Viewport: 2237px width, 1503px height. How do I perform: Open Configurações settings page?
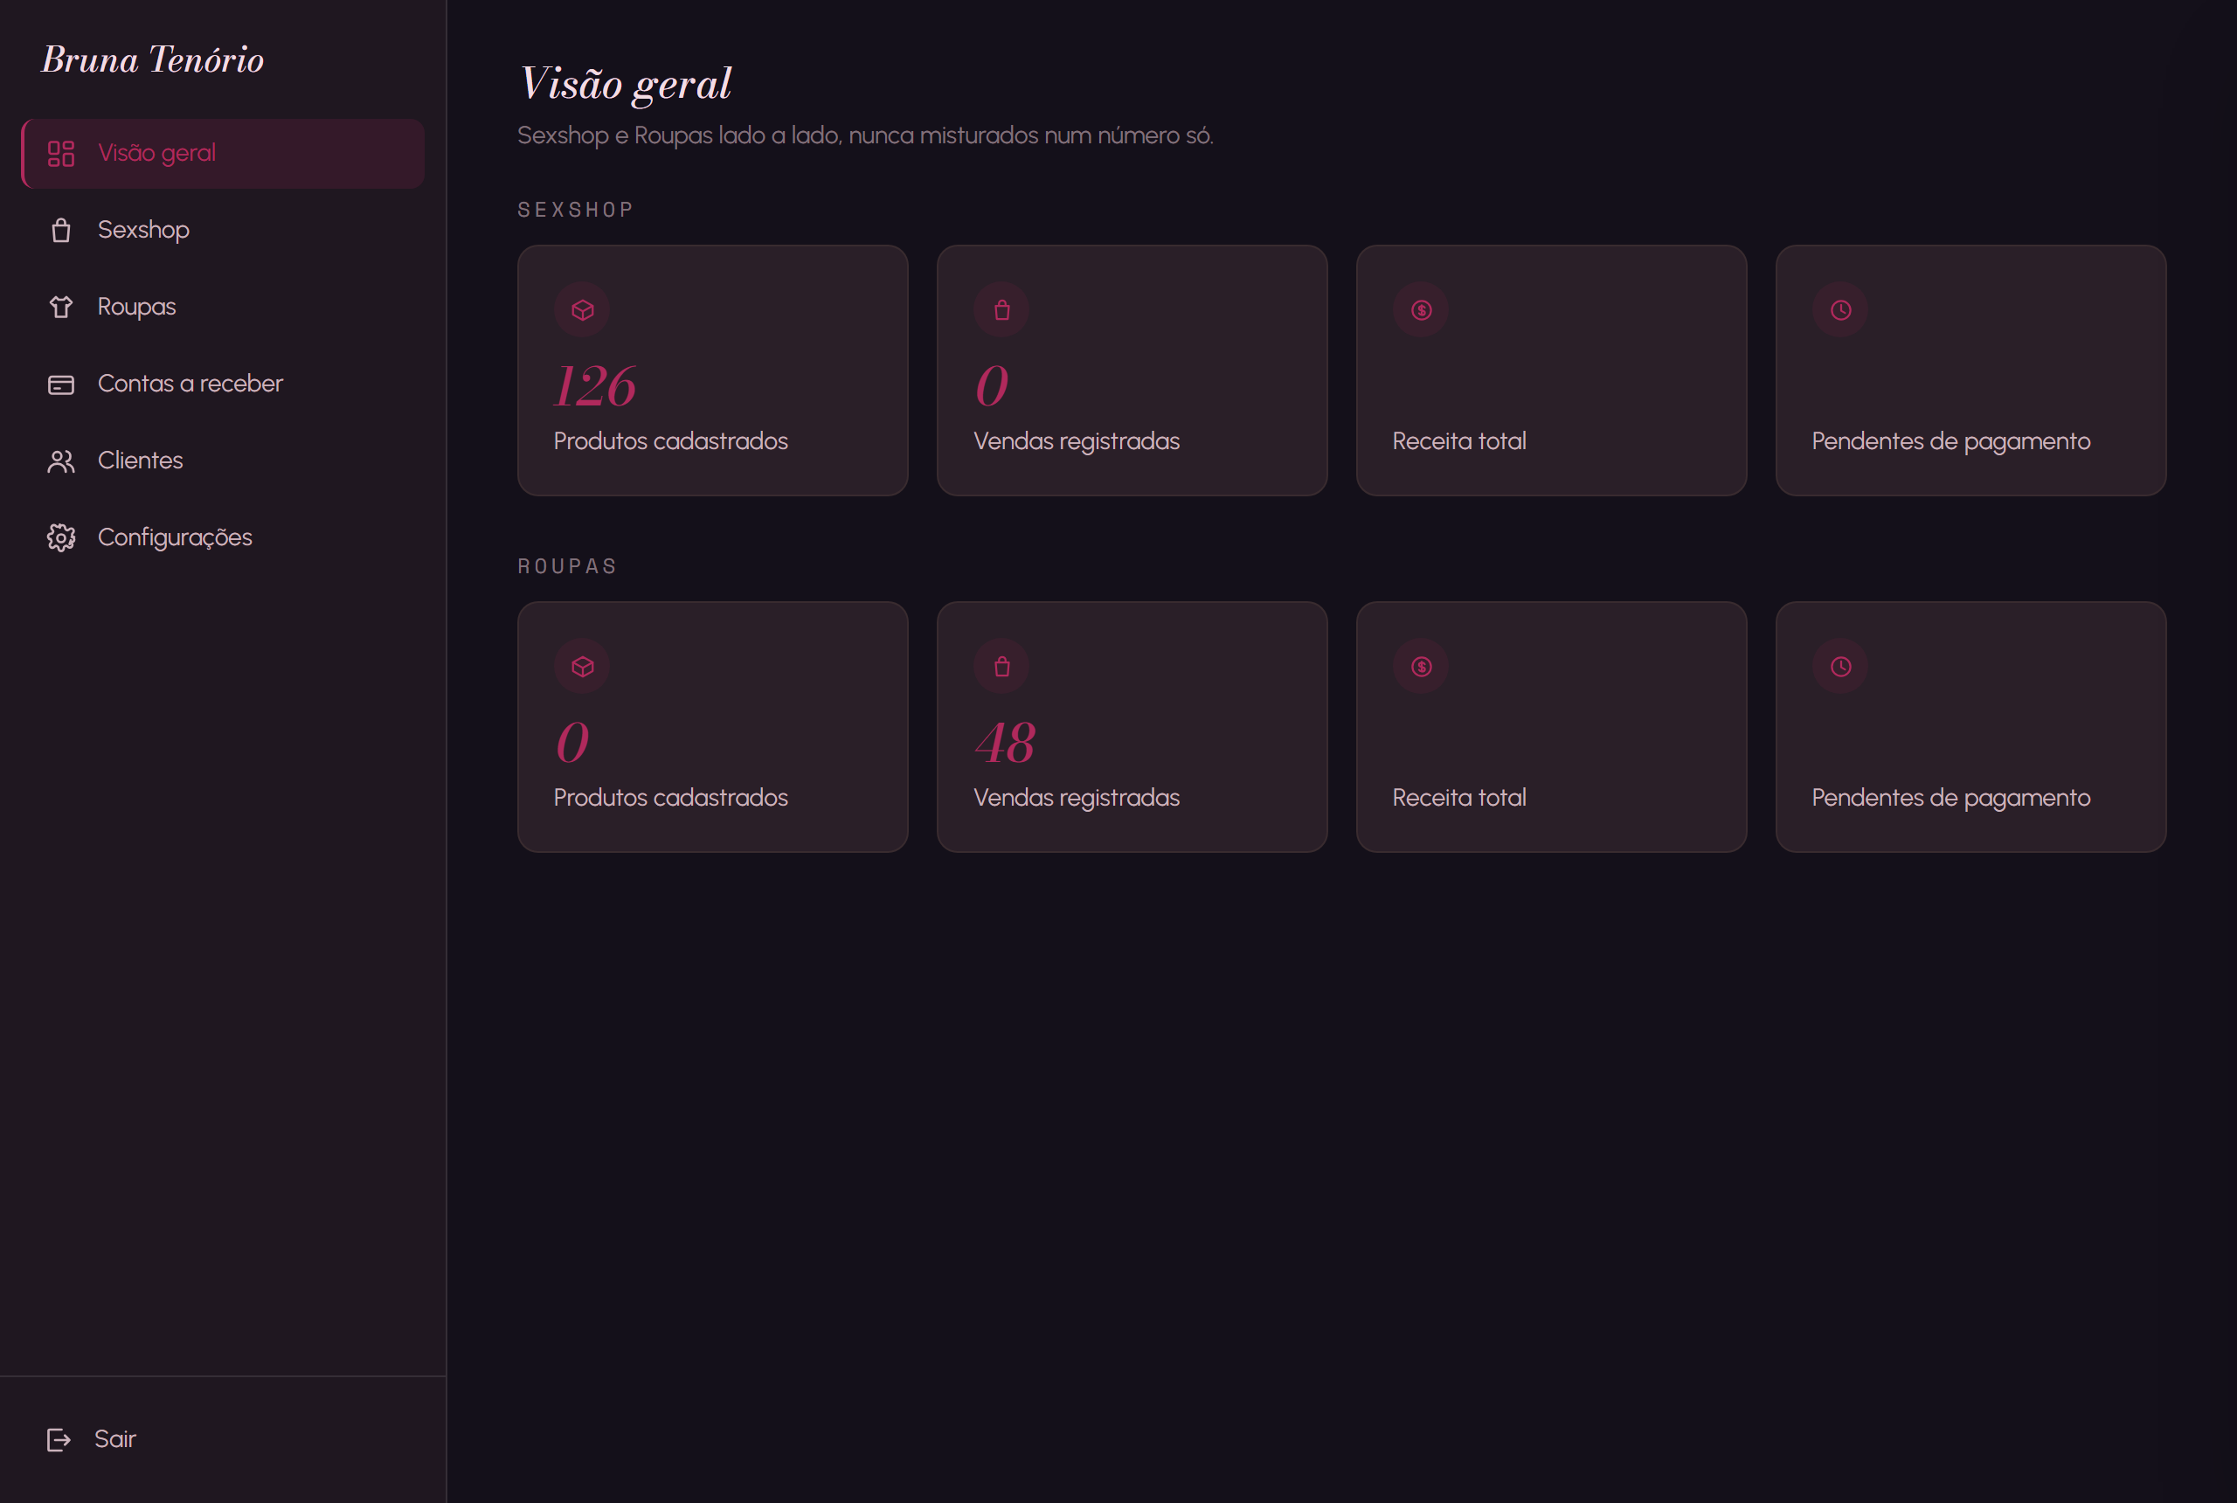(224, 537)
